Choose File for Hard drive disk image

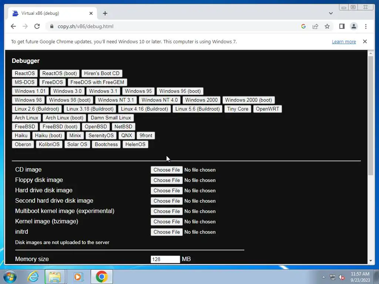(167, 191)
